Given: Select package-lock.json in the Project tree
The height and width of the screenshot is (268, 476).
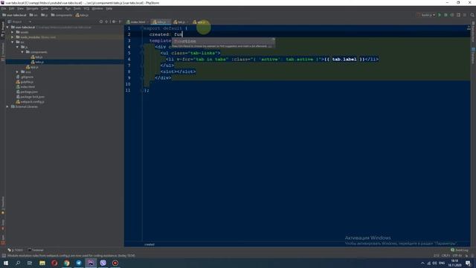Looking at the screenshot, I should pos(30,97).
